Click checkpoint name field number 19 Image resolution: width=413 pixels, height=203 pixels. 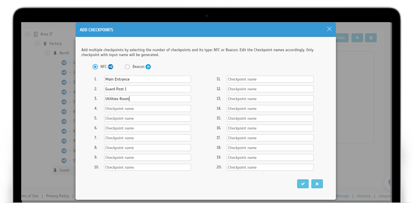270,158
